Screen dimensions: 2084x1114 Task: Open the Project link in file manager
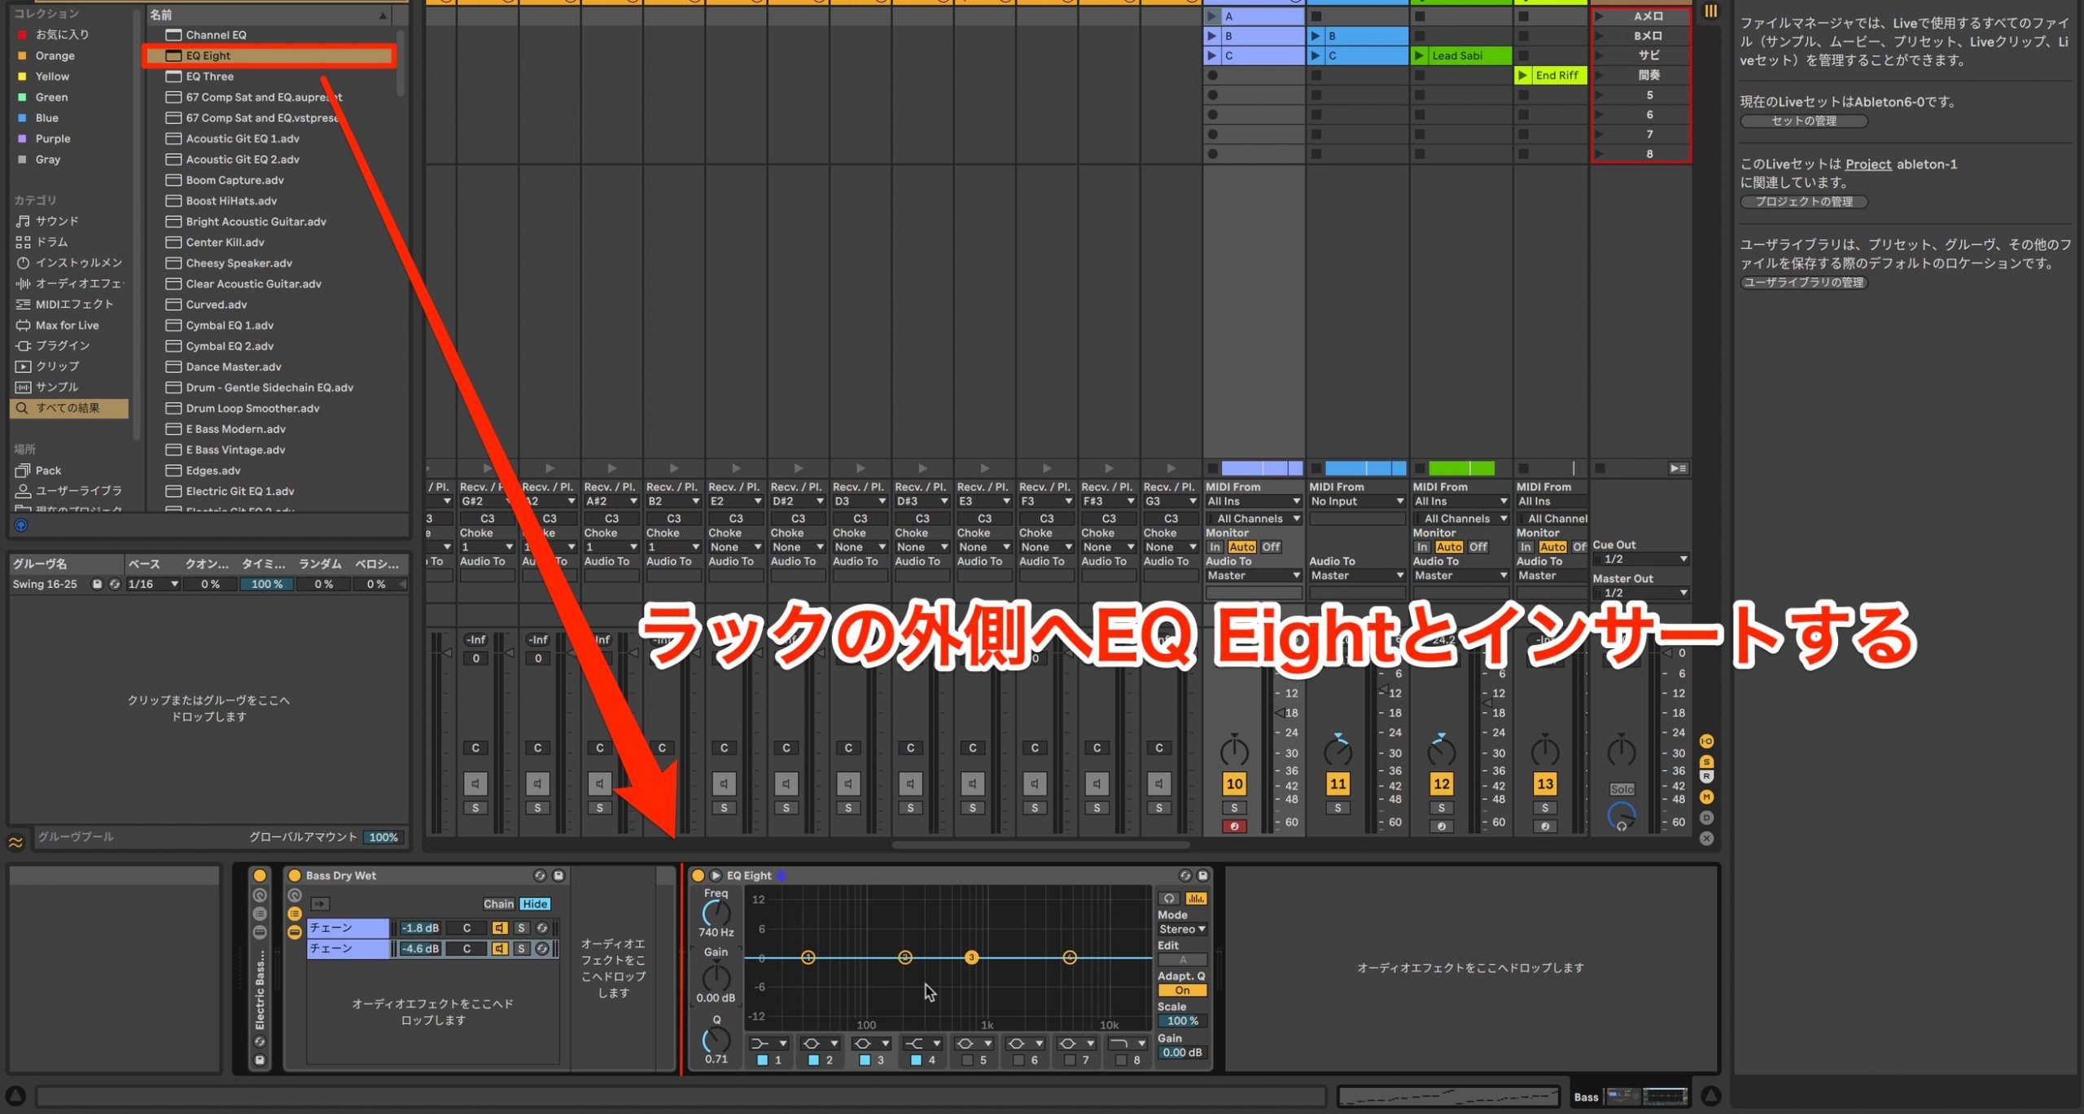click(x=1868, y=164)
